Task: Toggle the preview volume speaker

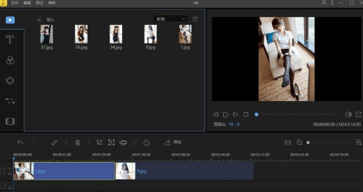Action: 348,114
